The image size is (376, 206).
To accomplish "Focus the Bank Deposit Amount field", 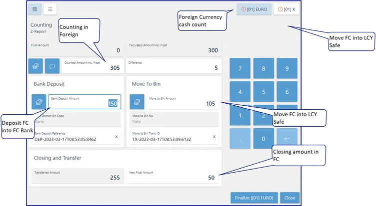I will coord(84,102).
